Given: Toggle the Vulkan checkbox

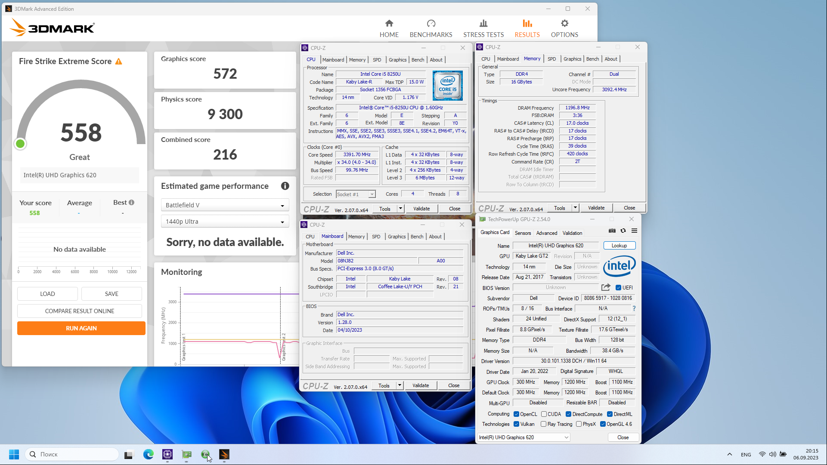Looking at the screenshot, I should point(516,424).
